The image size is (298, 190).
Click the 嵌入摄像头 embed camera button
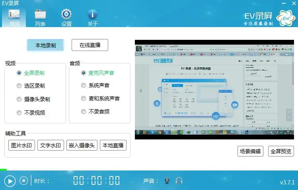tap(82, 145)
